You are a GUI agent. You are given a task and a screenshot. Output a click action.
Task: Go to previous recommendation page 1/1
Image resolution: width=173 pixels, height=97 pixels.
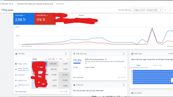click(119, 77)
